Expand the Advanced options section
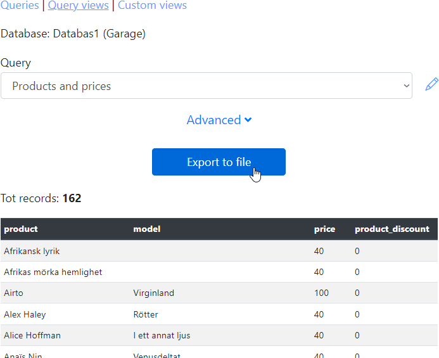 click(x=219, y=120)
